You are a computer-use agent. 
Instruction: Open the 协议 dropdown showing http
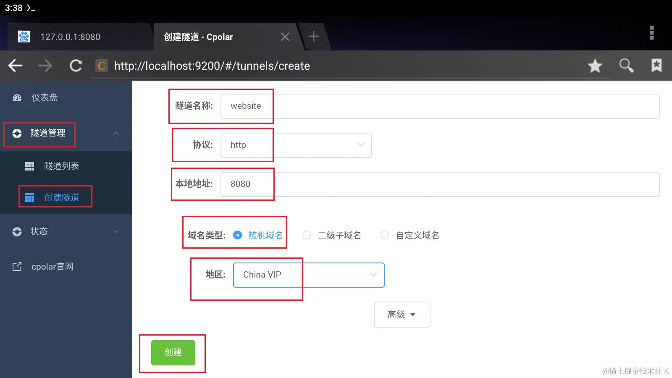point(296,145)
